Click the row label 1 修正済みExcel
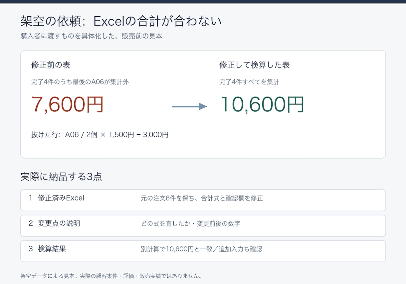 pyautogui.click(x=56, y=198)
